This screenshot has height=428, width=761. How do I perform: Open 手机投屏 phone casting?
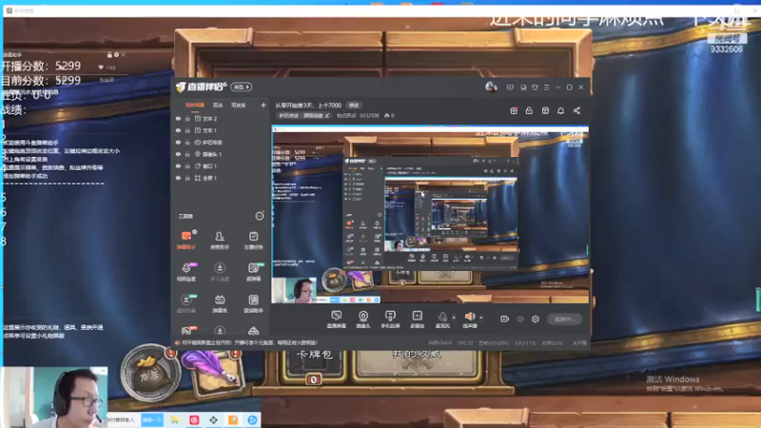[390, 320]
